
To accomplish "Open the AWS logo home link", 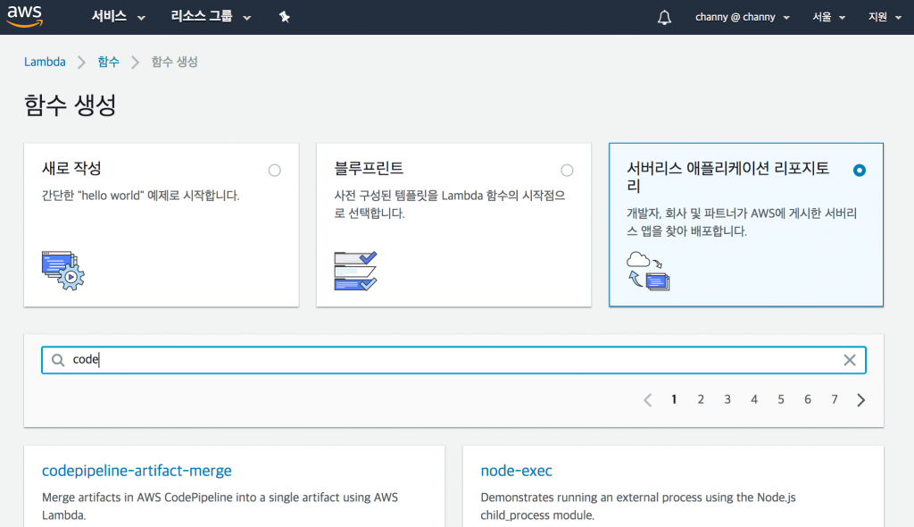I will [x=25, y=16].
